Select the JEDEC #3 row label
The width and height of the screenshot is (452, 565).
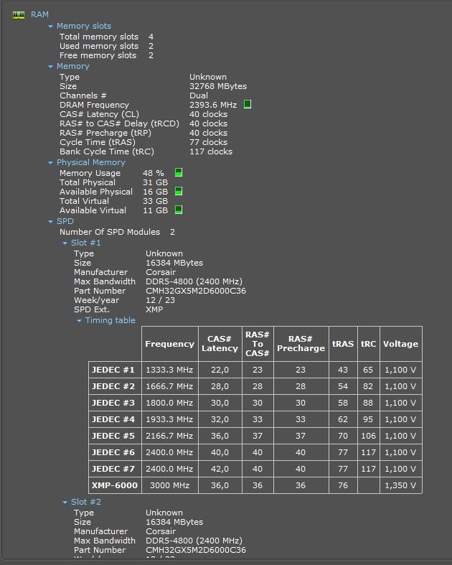[113, 403]
